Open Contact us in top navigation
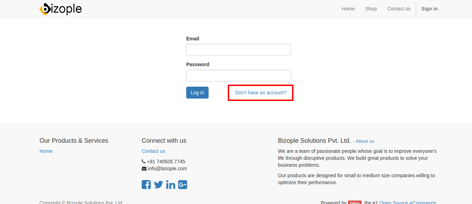This screenshot has width=472, height=204. [x=399, y=9]
